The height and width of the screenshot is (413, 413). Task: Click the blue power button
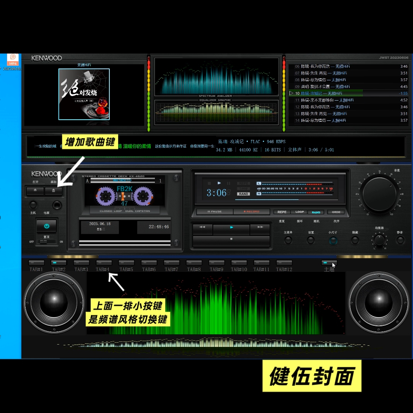click(x=46, y=226)
